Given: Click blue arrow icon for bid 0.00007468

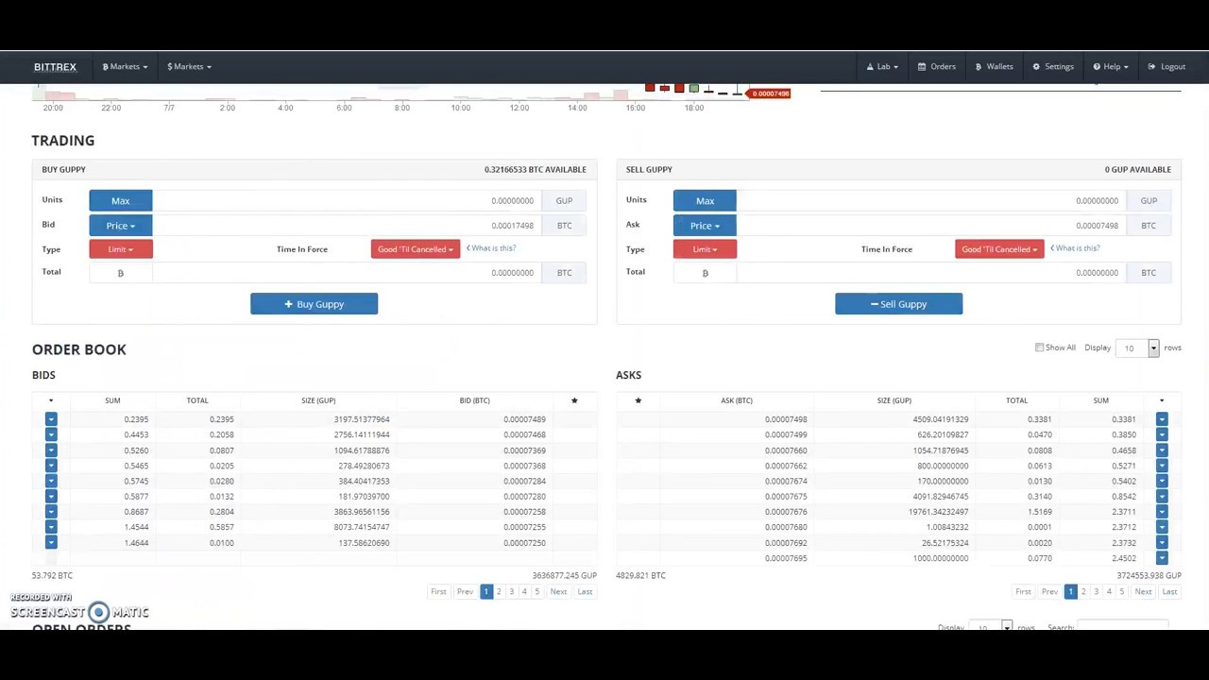Looking at the screenshot, I should [51, 434].
